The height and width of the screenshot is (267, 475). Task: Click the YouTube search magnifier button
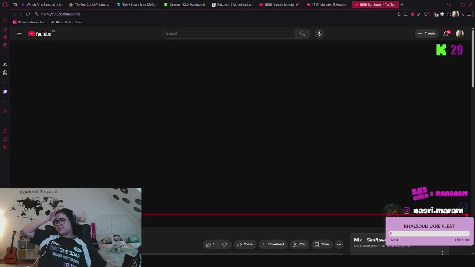(302, 33)
